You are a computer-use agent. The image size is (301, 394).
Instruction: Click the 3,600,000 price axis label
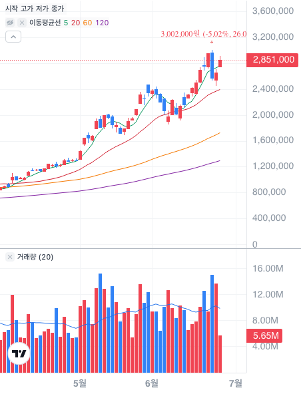click(273, 11)
